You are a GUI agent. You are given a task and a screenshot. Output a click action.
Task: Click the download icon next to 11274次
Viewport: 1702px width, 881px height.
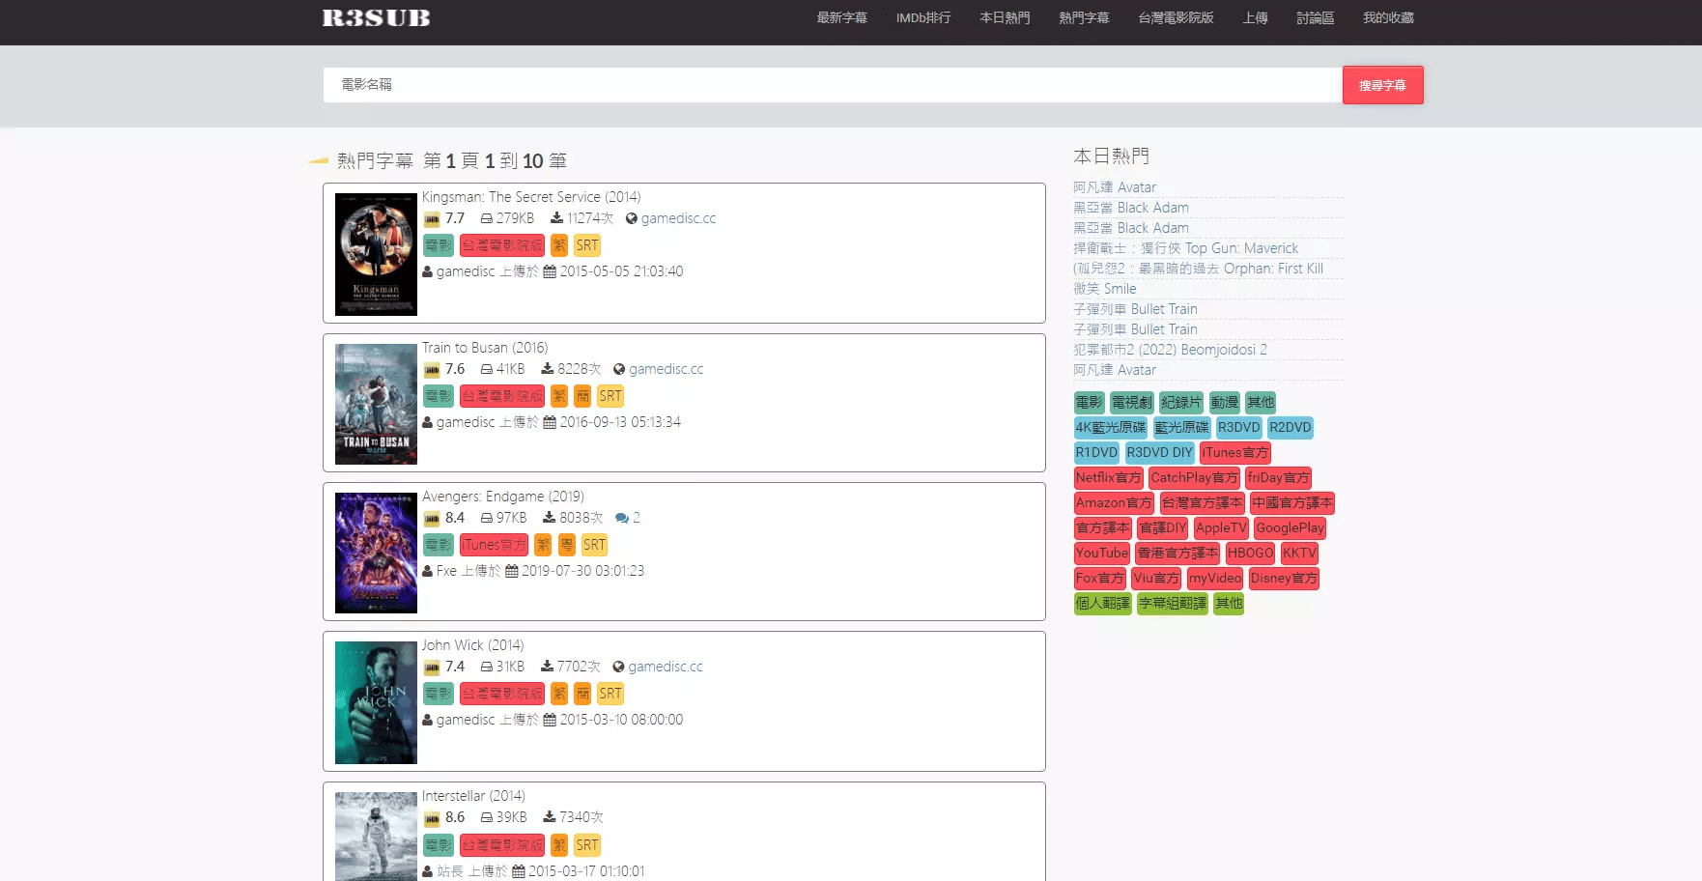pos(556,218)
